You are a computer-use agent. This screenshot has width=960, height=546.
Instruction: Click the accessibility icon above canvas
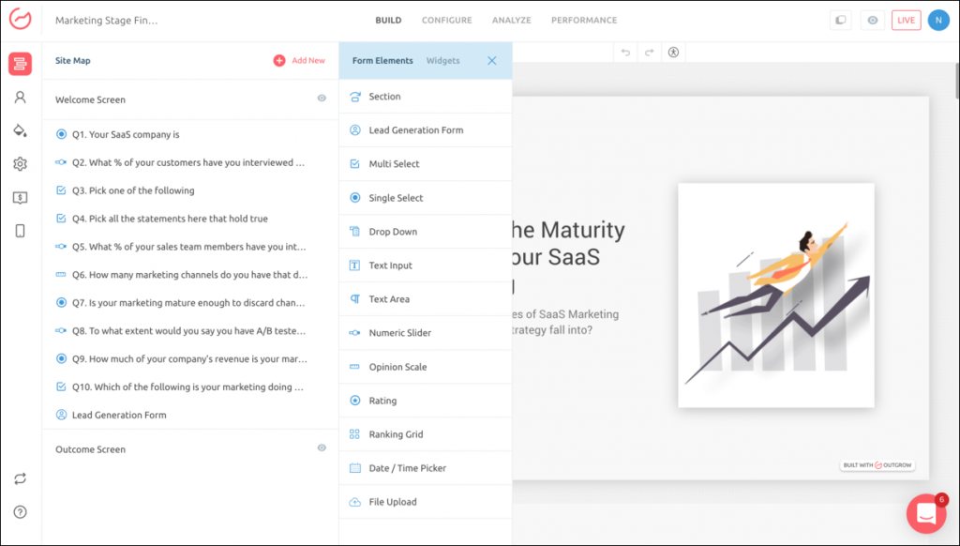click(673, 53)
